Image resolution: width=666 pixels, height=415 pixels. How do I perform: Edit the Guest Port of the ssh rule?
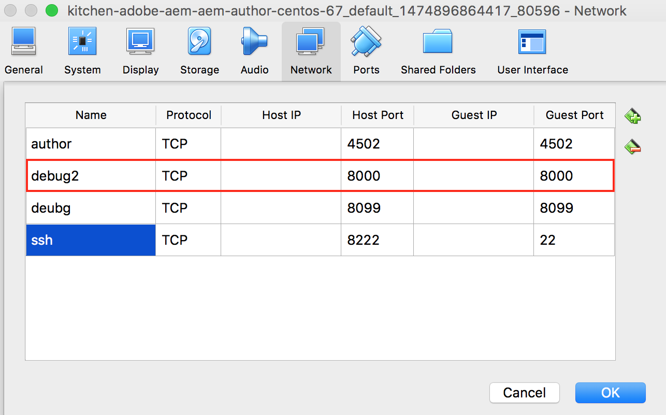574,240
